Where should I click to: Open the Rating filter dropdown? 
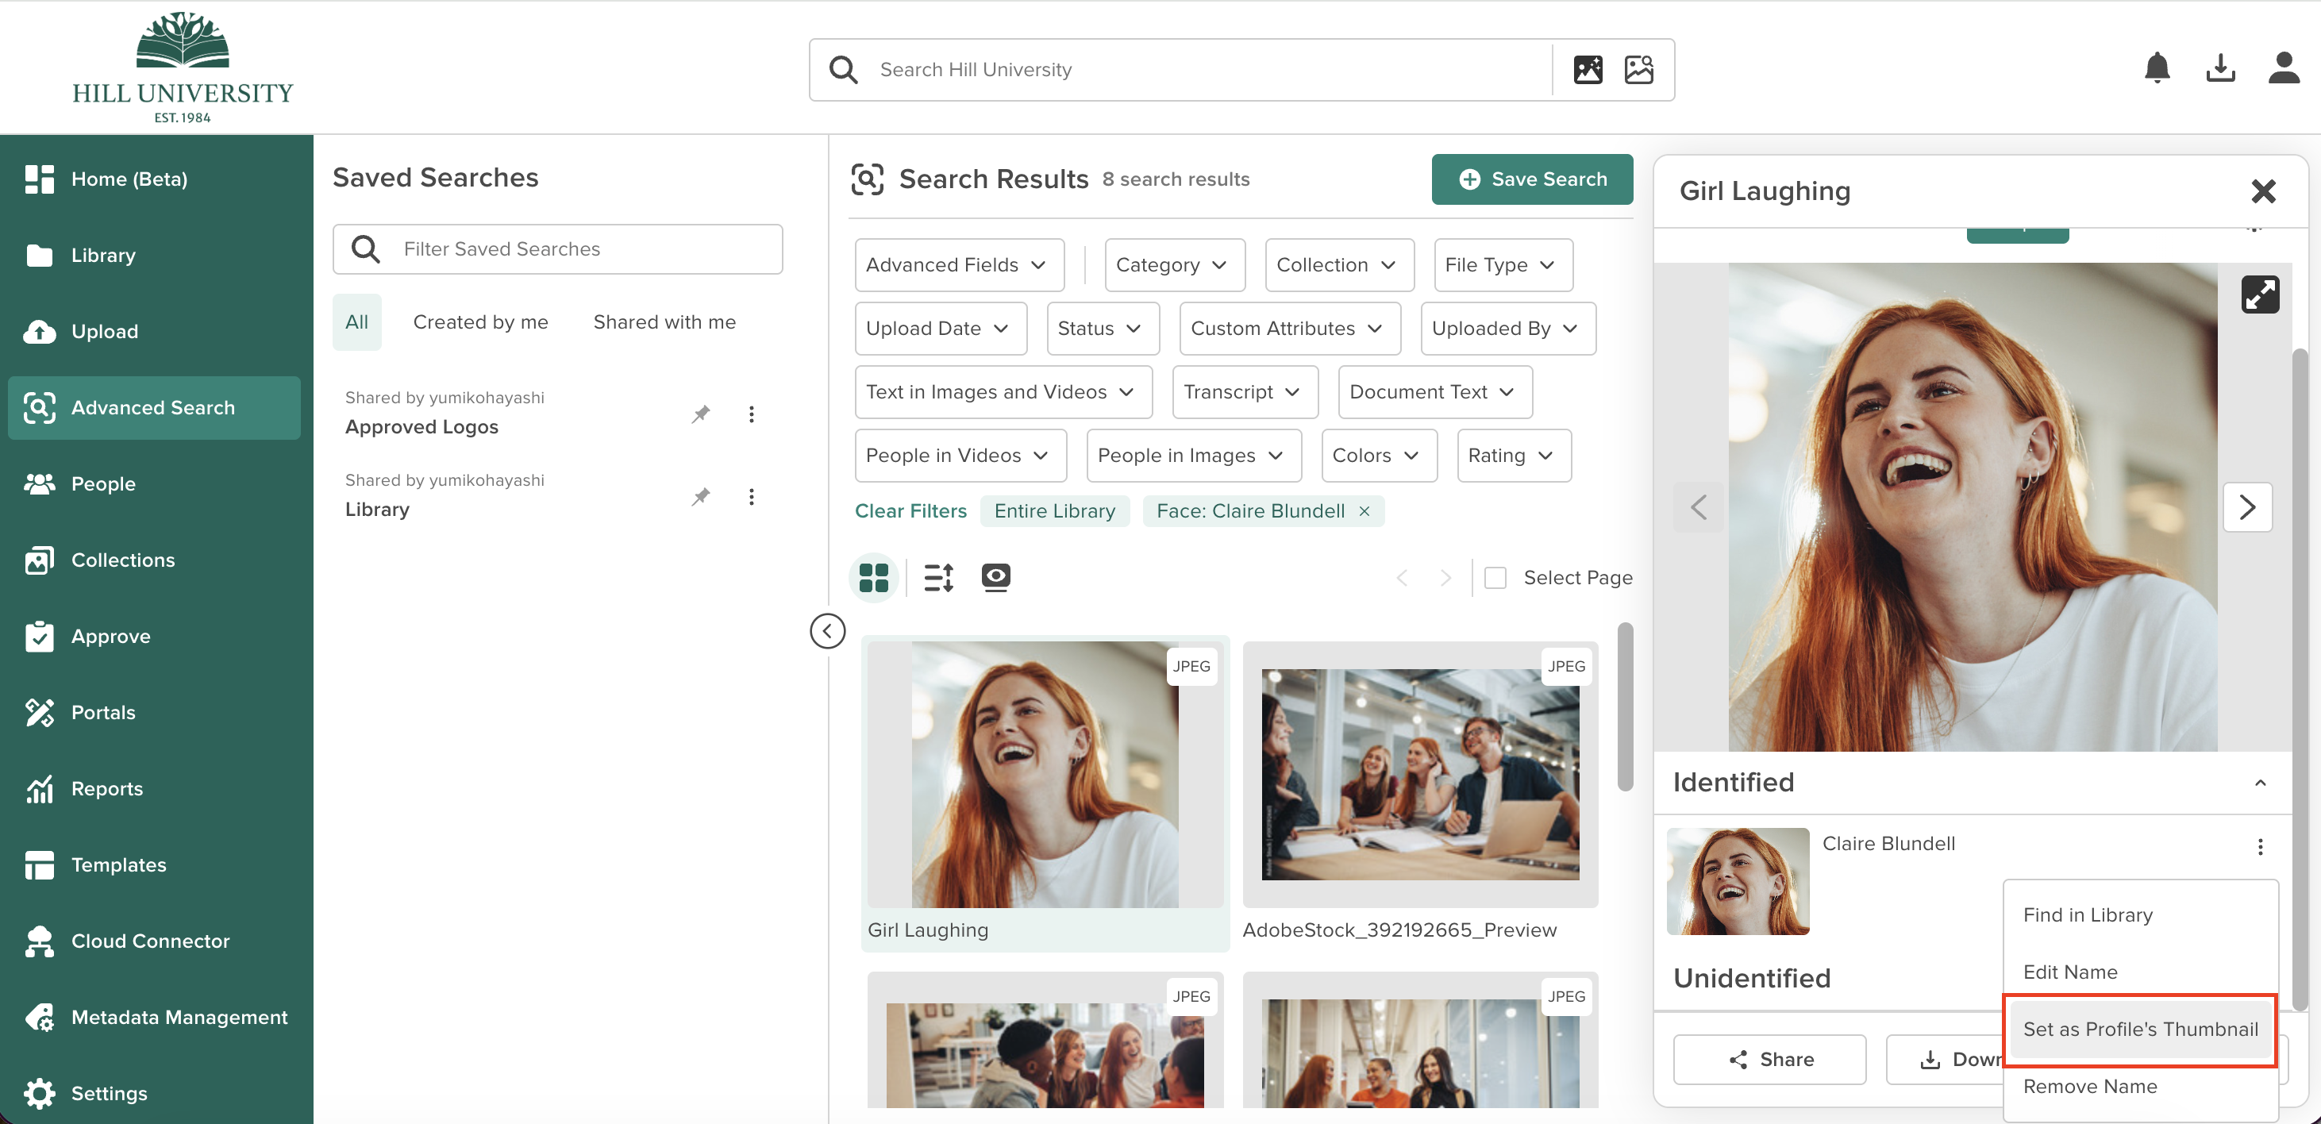tap(1514, 455)
